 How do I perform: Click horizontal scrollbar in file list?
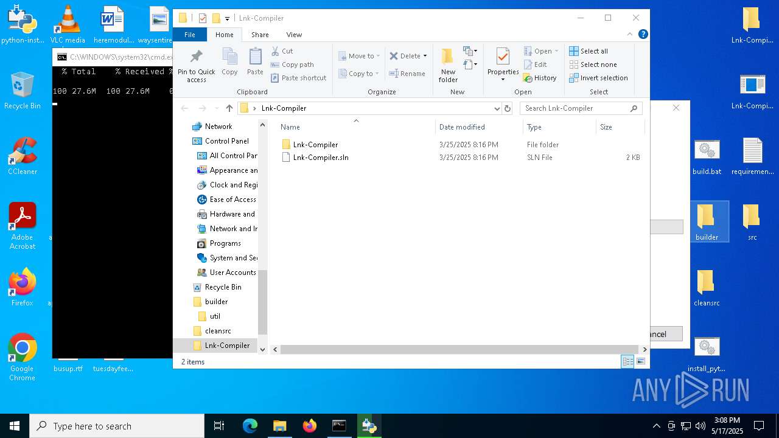click(459, 349)
